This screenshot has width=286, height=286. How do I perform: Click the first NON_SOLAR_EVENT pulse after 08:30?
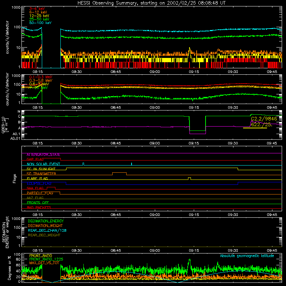[x=83, y=164]
